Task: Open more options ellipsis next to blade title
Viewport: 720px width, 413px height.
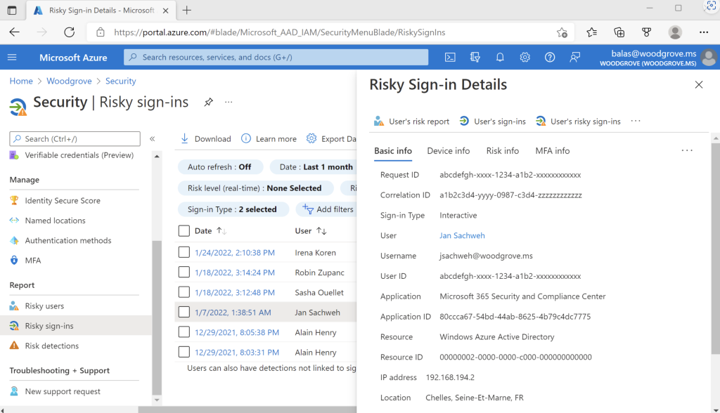Action: [229, 102]
